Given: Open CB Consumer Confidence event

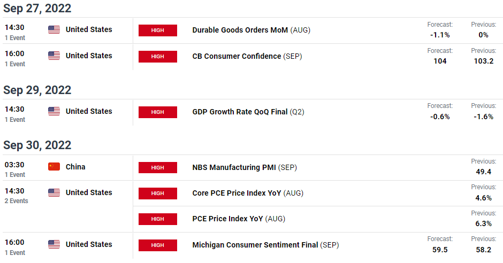Looking at the screenshot, I should point(247,56).
